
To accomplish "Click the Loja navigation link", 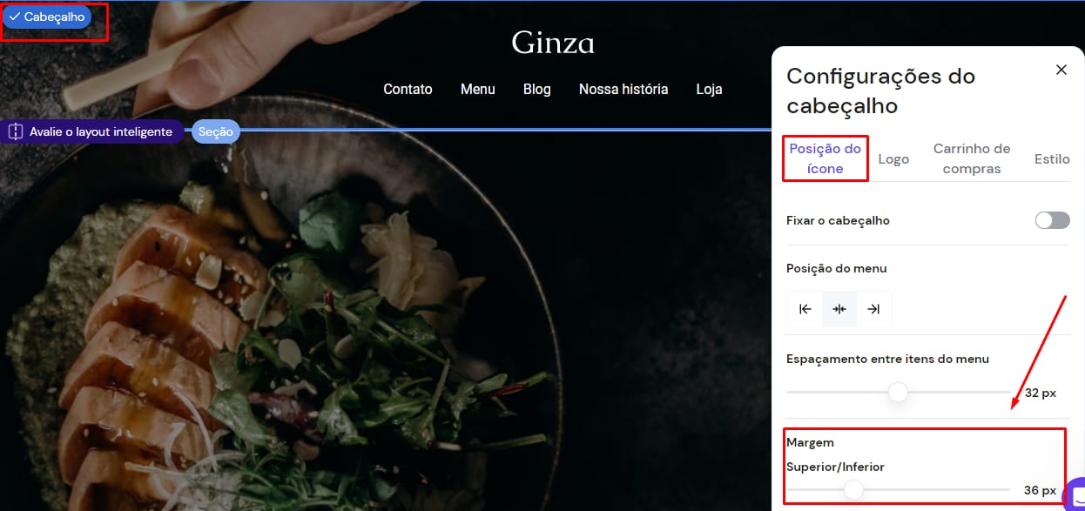I will coord(709,89).
